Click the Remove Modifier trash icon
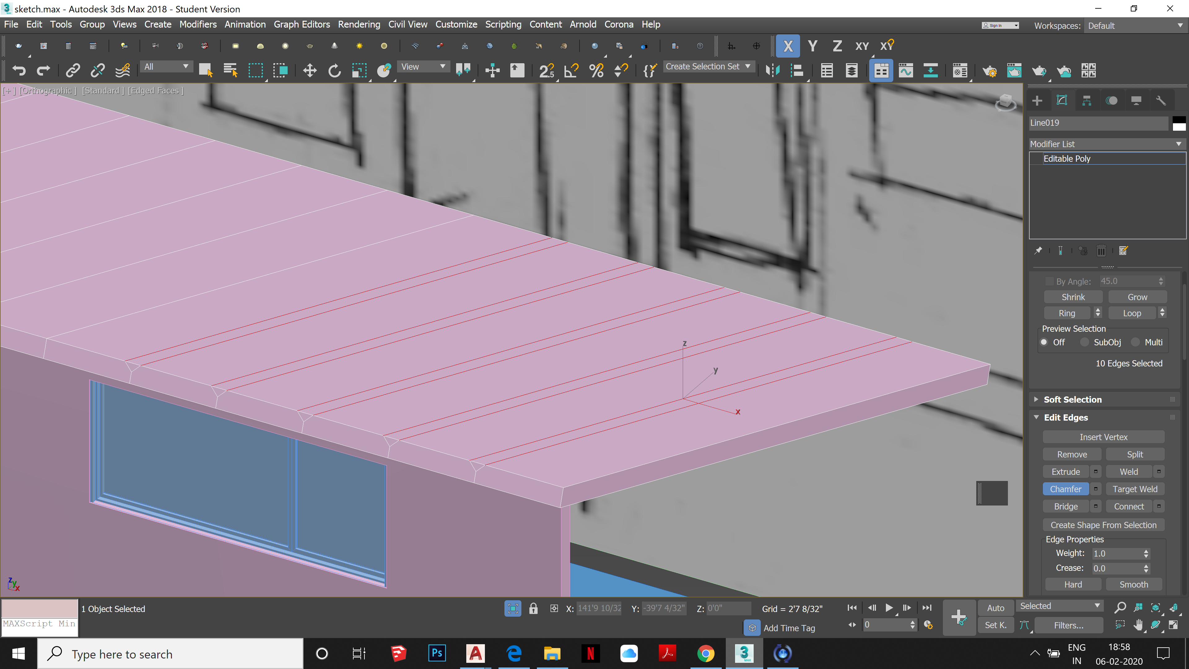This screenshot has height=669, width=1189. click(1101, 250)
